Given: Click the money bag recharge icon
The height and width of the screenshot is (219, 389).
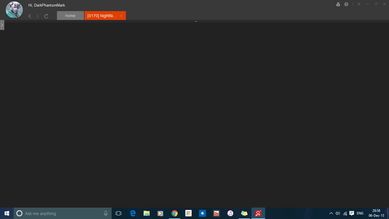Looking at the screenshot, I should click(x=338, y=4).
